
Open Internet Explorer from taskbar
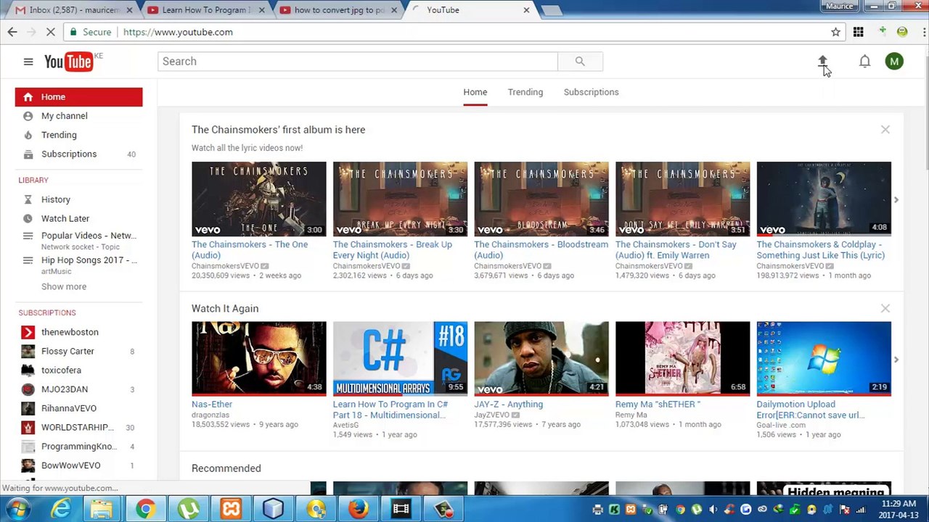[x=61, y=510]
